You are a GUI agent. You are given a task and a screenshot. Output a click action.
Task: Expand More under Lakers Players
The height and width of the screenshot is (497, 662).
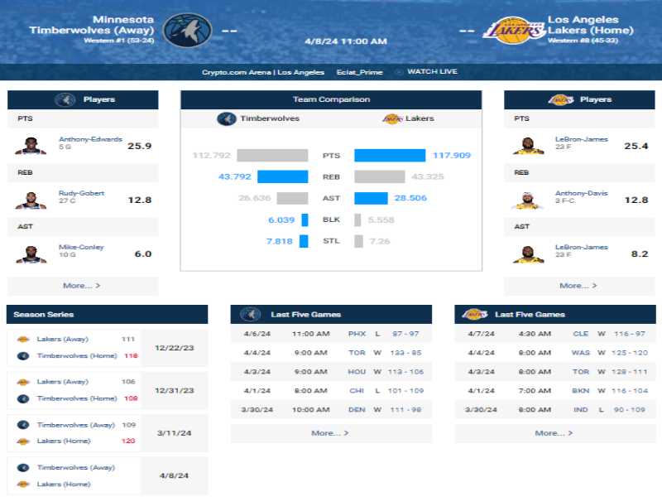pyautogui.click(x=578, y=286)
